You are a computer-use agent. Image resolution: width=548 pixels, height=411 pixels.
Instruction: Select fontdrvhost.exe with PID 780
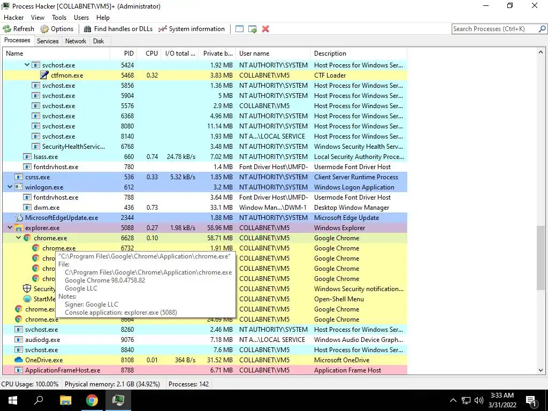pyautogui.click(x=205, y=167)
